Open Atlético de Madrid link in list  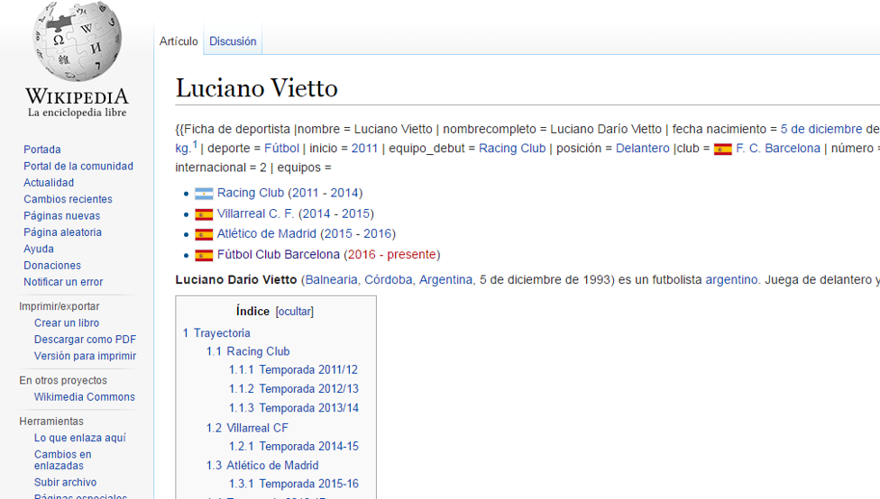(267, 234)
